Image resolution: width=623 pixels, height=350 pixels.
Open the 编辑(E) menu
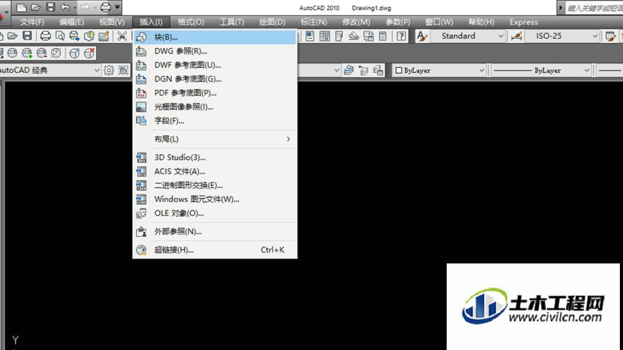click(x=72, y=22)
